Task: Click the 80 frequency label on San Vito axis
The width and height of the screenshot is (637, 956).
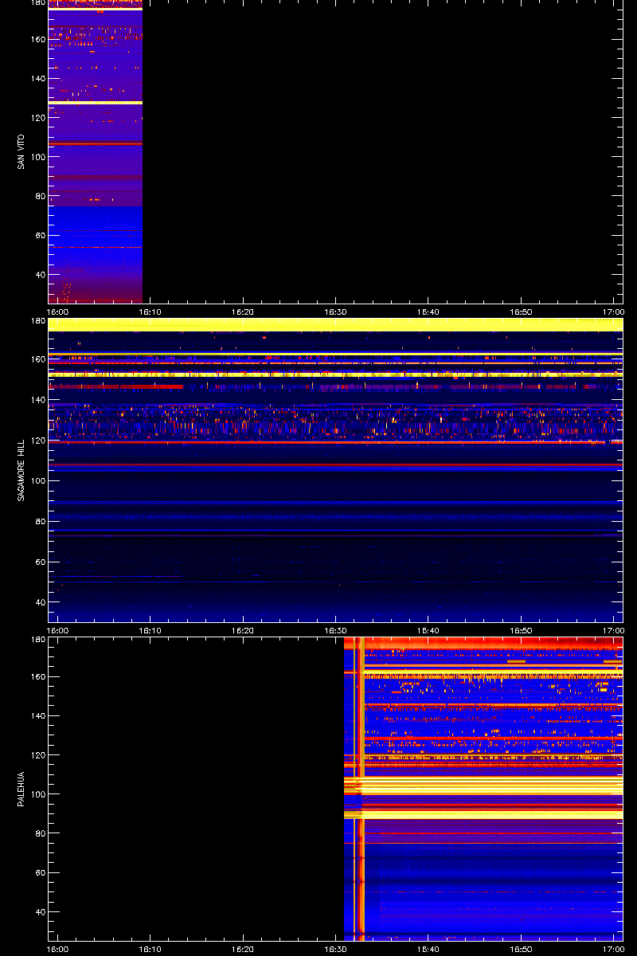Action: 41,196
